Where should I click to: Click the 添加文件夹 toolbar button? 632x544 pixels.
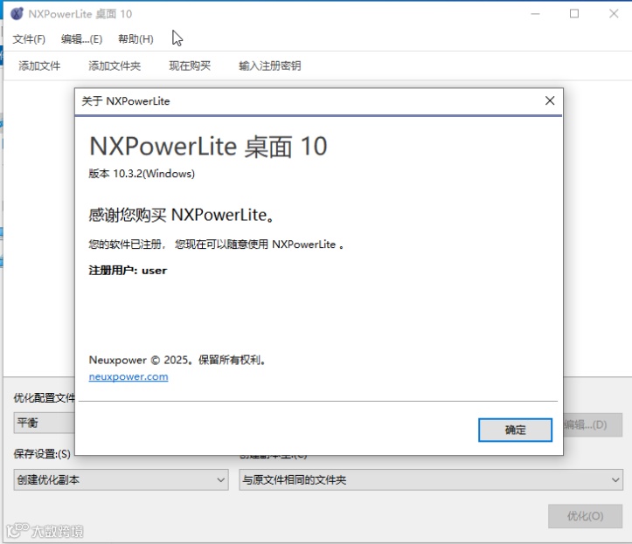point(115,65)
